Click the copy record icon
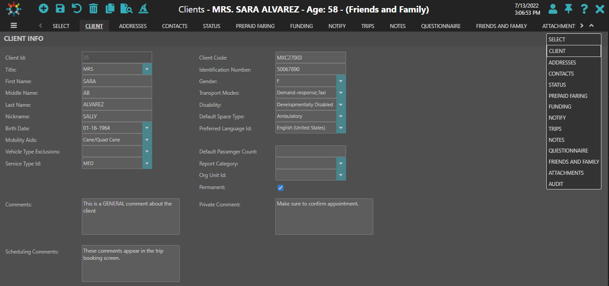Viewport: 609px width, 286px height. coord(110,8)
